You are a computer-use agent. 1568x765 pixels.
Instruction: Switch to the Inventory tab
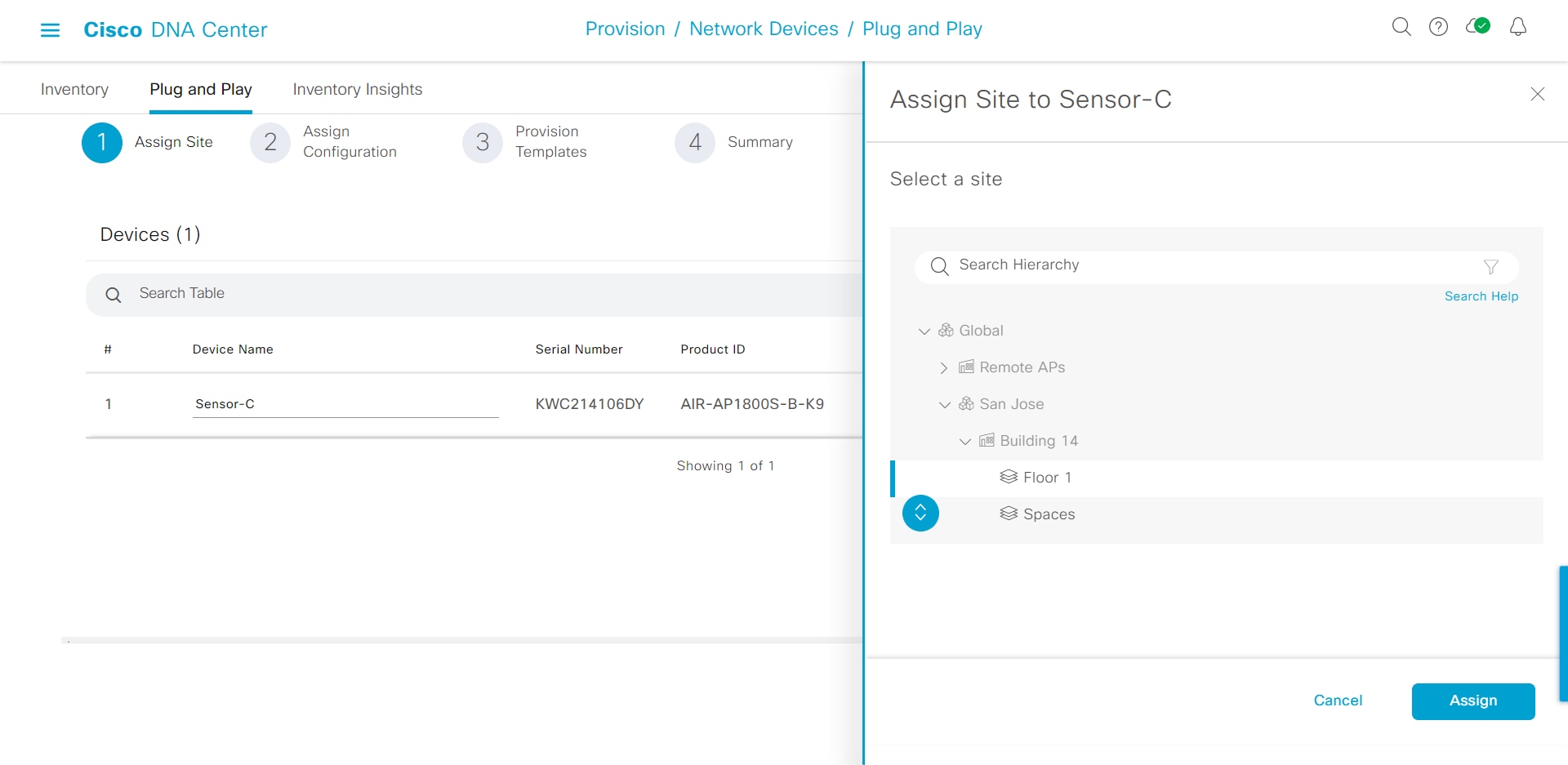74,89
